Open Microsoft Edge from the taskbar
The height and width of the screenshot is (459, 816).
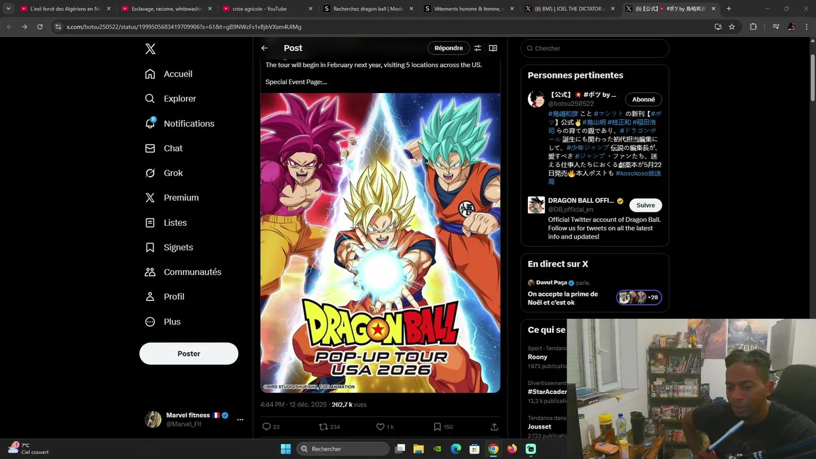456,449
